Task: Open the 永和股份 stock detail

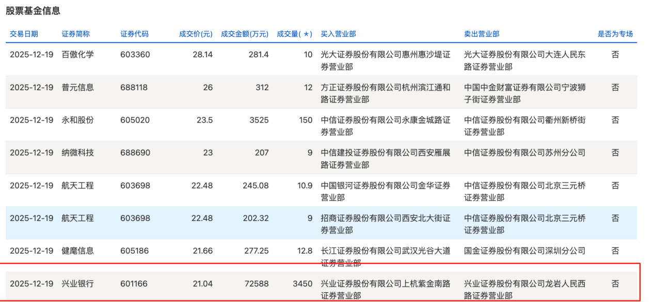Action: (78, 120)
